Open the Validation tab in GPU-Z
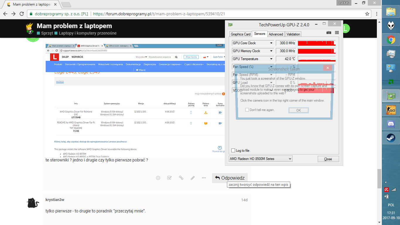This screenshot has height=225, width=400. click(x=293, y=34)
